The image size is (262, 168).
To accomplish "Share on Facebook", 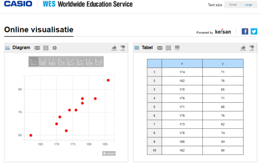I will point(245,31).
